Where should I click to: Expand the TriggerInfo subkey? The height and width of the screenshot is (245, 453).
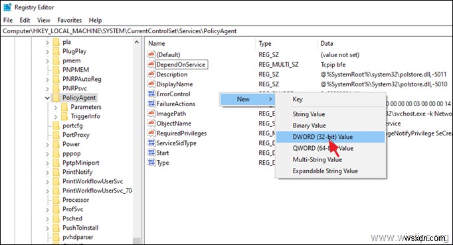(x=56, y=116)
